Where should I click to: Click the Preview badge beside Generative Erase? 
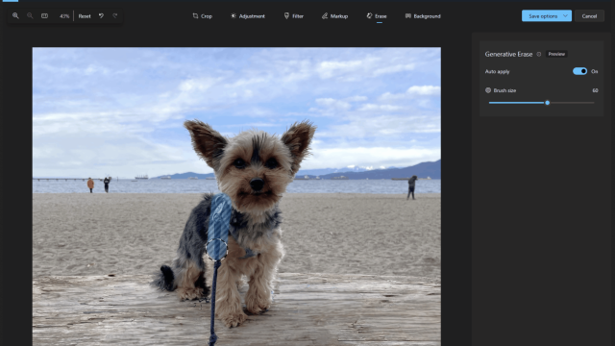556,54
